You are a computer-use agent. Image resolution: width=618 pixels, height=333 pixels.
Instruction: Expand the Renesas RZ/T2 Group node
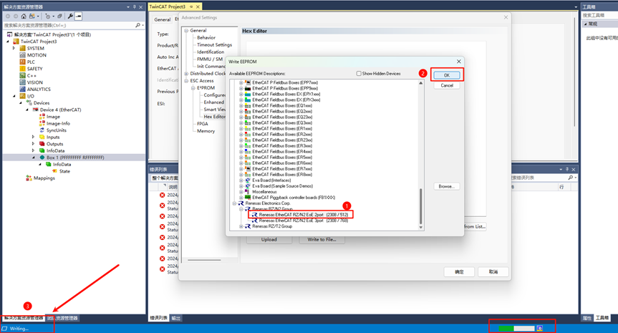click(241, 226)
